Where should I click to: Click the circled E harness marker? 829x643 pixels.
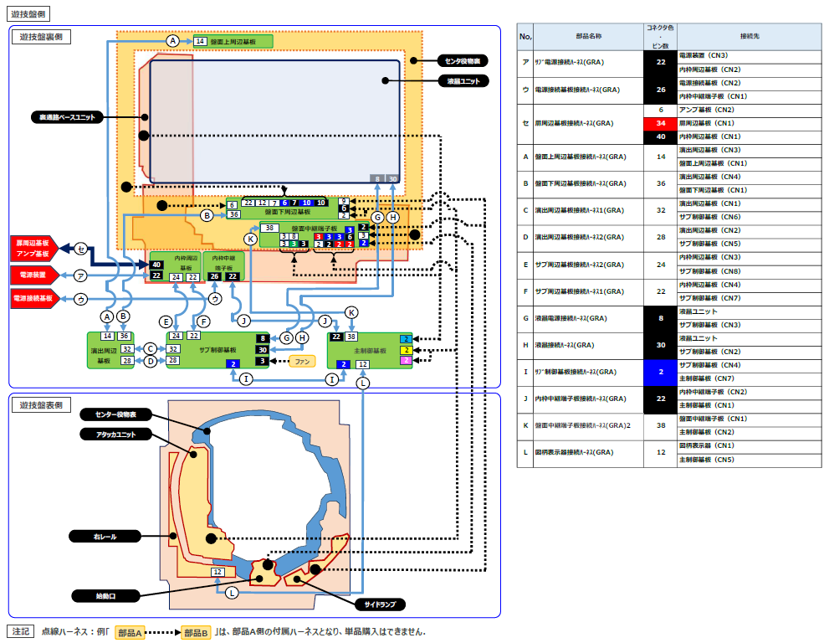coord(166,321)
